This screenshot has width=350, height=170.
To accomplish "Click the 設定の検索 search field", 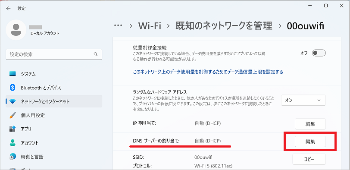I will [54, 54].
